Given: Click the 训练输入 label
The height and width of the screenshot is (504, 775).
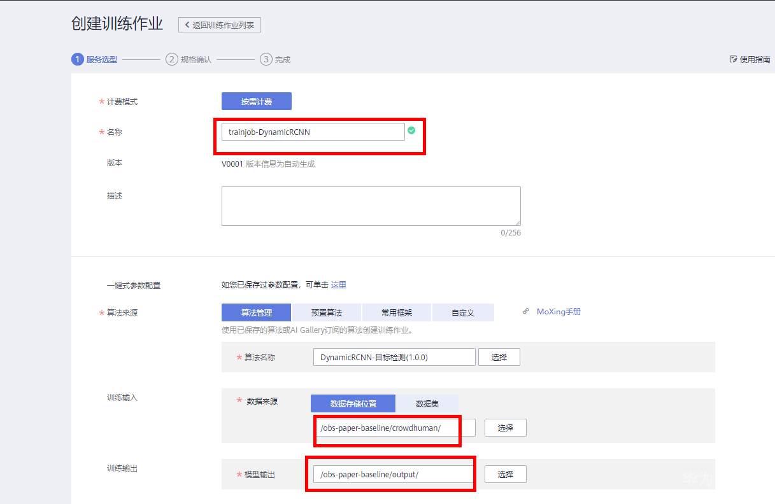Looking at the screenshot, I should [122, 397].
